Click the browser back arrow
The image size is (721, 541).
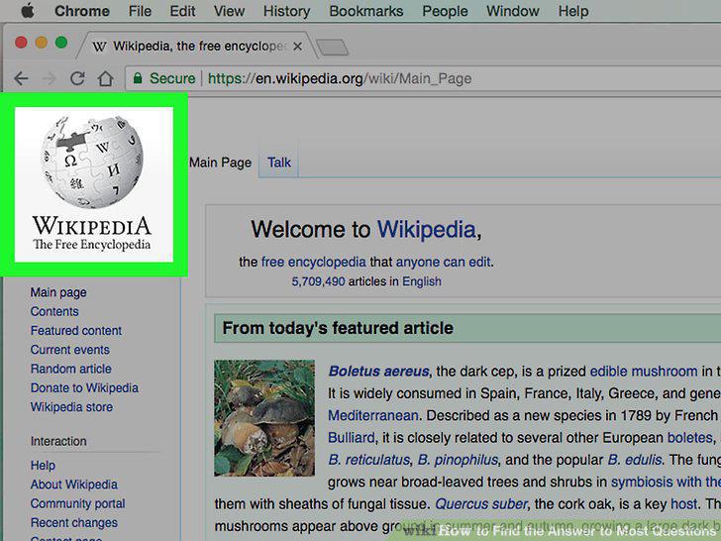pos(21,78)
